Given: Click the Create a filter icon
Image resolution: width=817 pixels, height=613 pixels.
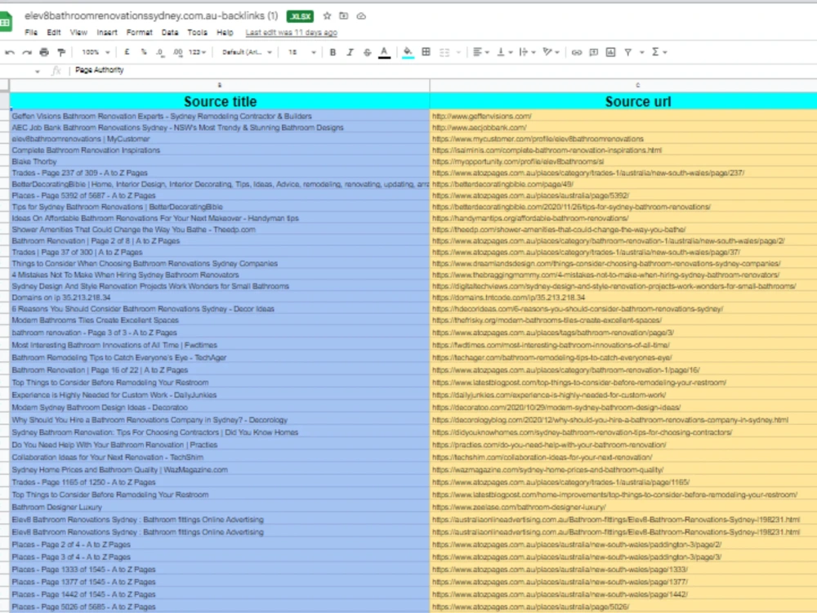Looking at the screenshot, I should [627, 52].
